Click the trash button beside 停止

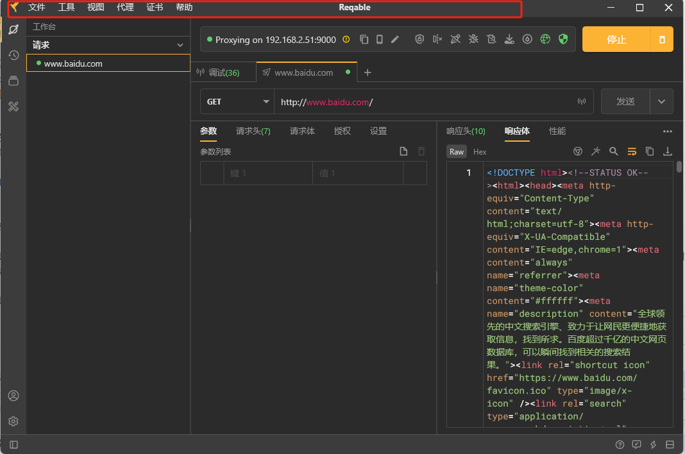coord(662,39)
